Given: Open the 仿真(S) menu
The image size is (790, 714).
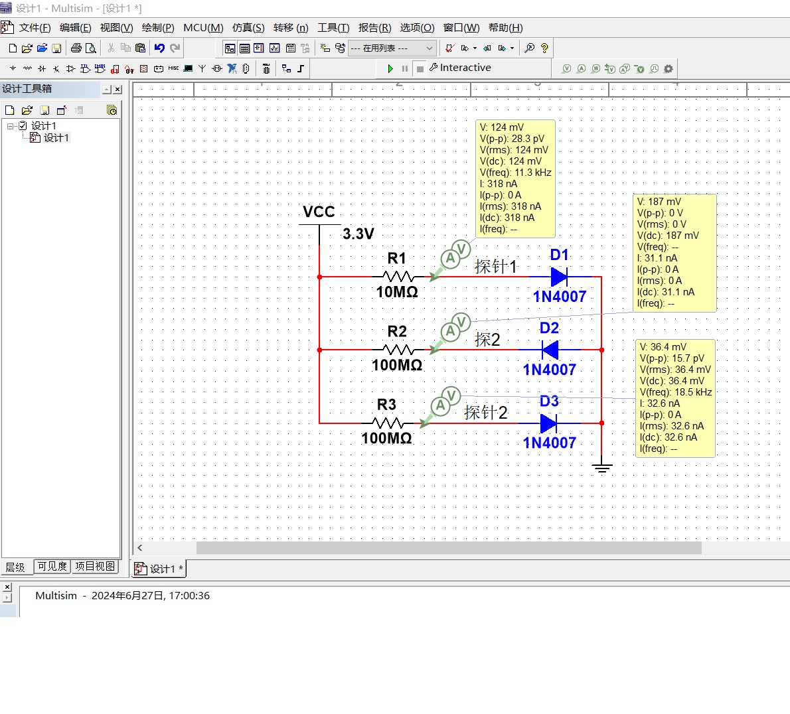Looking at the screenshot, I should click(x=248, y=28).
